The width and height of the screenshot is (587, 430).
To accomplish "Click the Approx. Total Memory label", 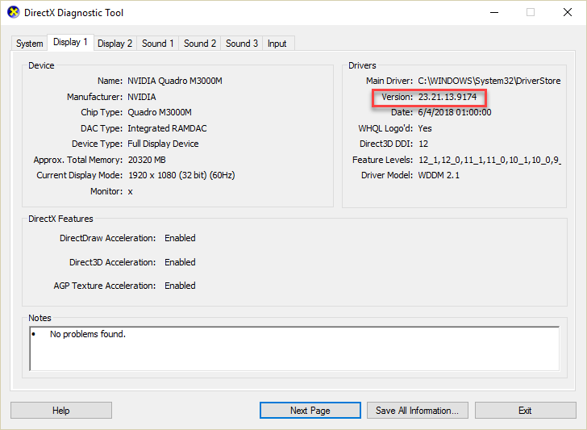I will pyautogui.click(x=78, y=160).
